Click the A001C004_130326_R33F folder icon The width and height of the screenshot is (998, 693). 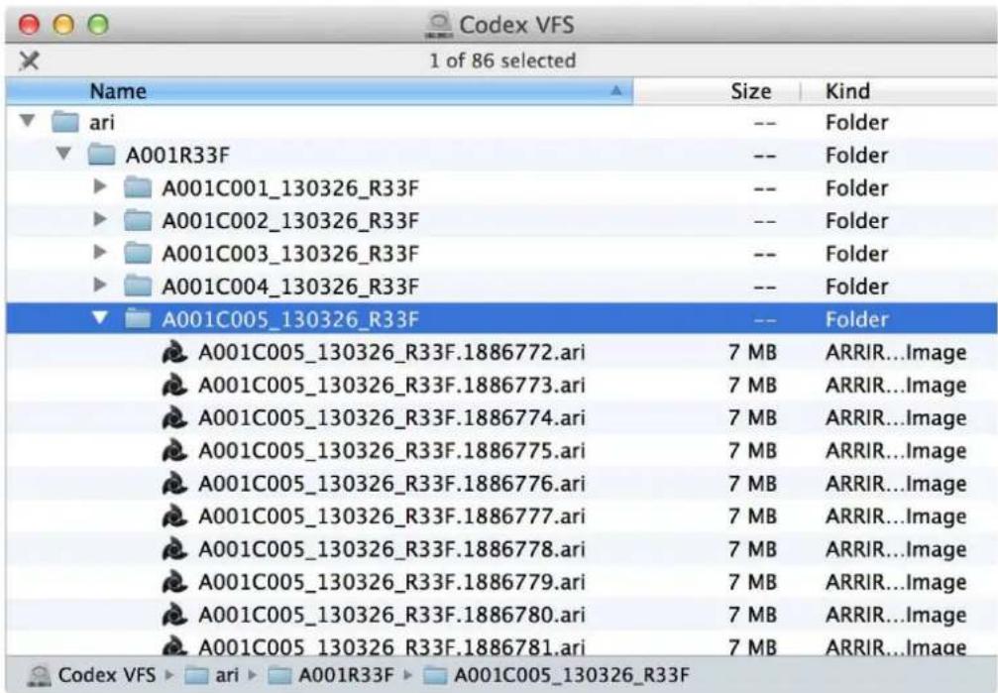138,286
